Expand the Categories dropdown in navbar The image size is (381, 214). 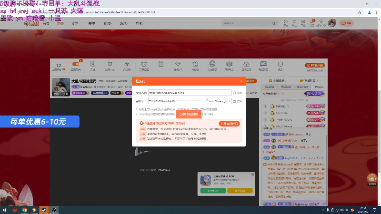coord(75,23)
